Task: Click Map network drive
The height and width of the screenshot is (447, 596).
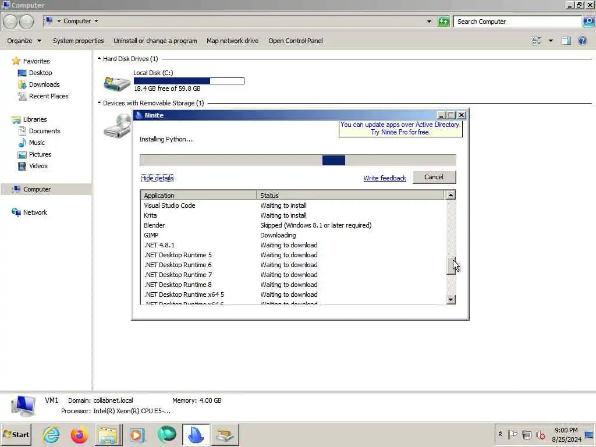Action: pyautogui.click(x=233, y=41)
